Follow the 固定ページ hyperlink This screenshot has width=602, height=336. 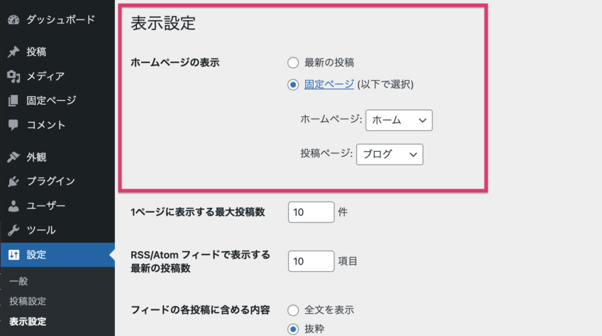pos(329,85)
